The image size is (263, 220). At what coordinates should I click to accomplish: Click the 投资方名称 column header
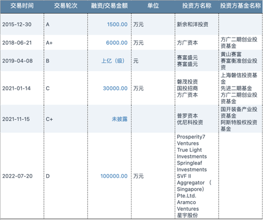coord(197,6)
